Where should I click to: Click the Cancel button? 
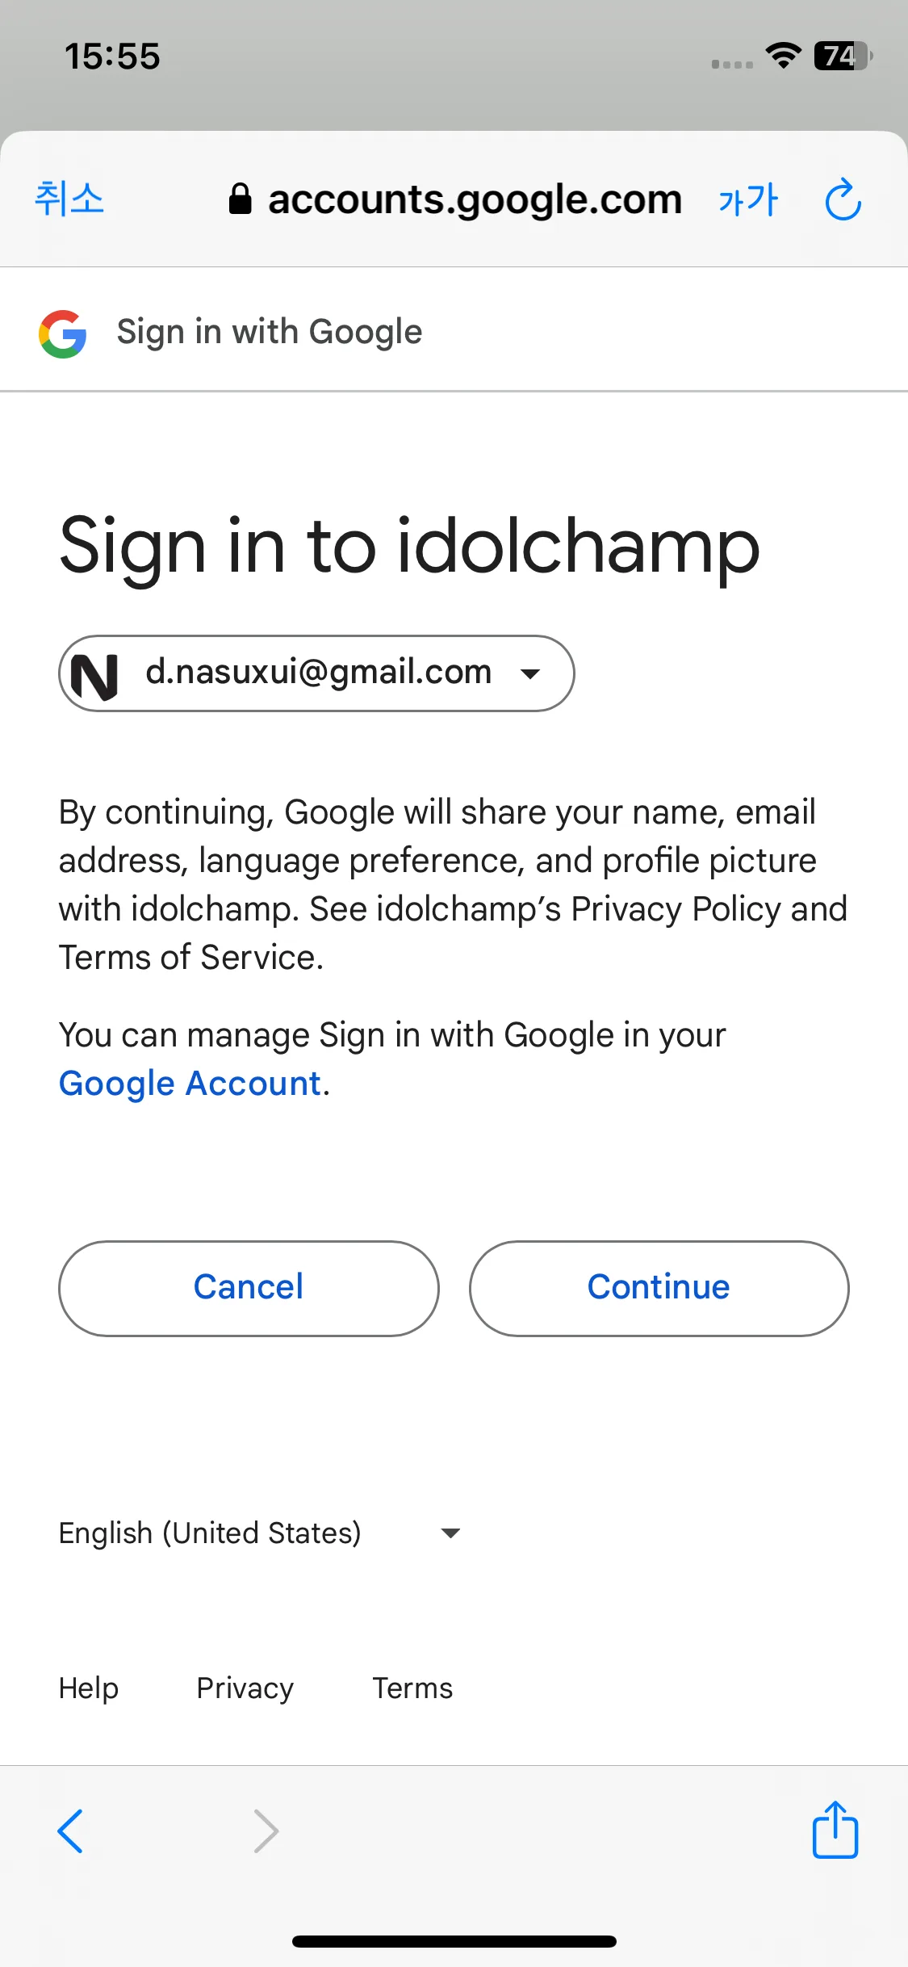pyautogui.click(x=249, y=1288)
